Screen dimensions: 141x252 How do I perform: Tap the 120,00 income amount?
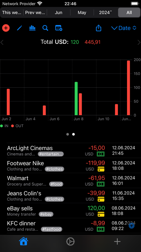tap(96, 208)
